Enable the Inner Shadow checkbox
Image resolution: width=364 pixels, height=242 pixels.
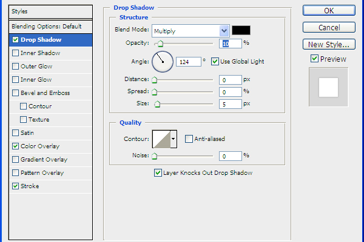15,53
